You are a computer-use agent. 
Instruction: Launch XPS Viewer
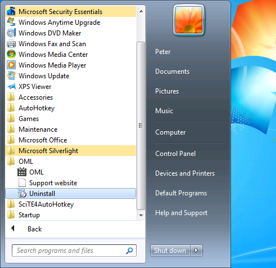click(x=71, y=87)
